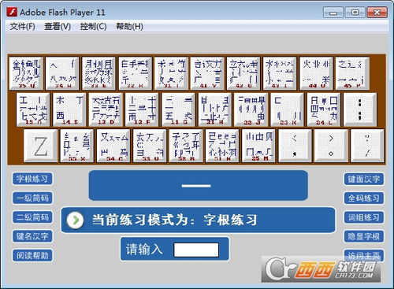The height and width of the screenshot is (289, 394).
Task: Click the H key labeled 21
Action: (215, 109)
